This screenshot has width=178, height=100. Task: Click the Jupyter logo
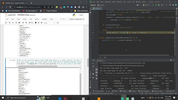[x=11, y=15]
